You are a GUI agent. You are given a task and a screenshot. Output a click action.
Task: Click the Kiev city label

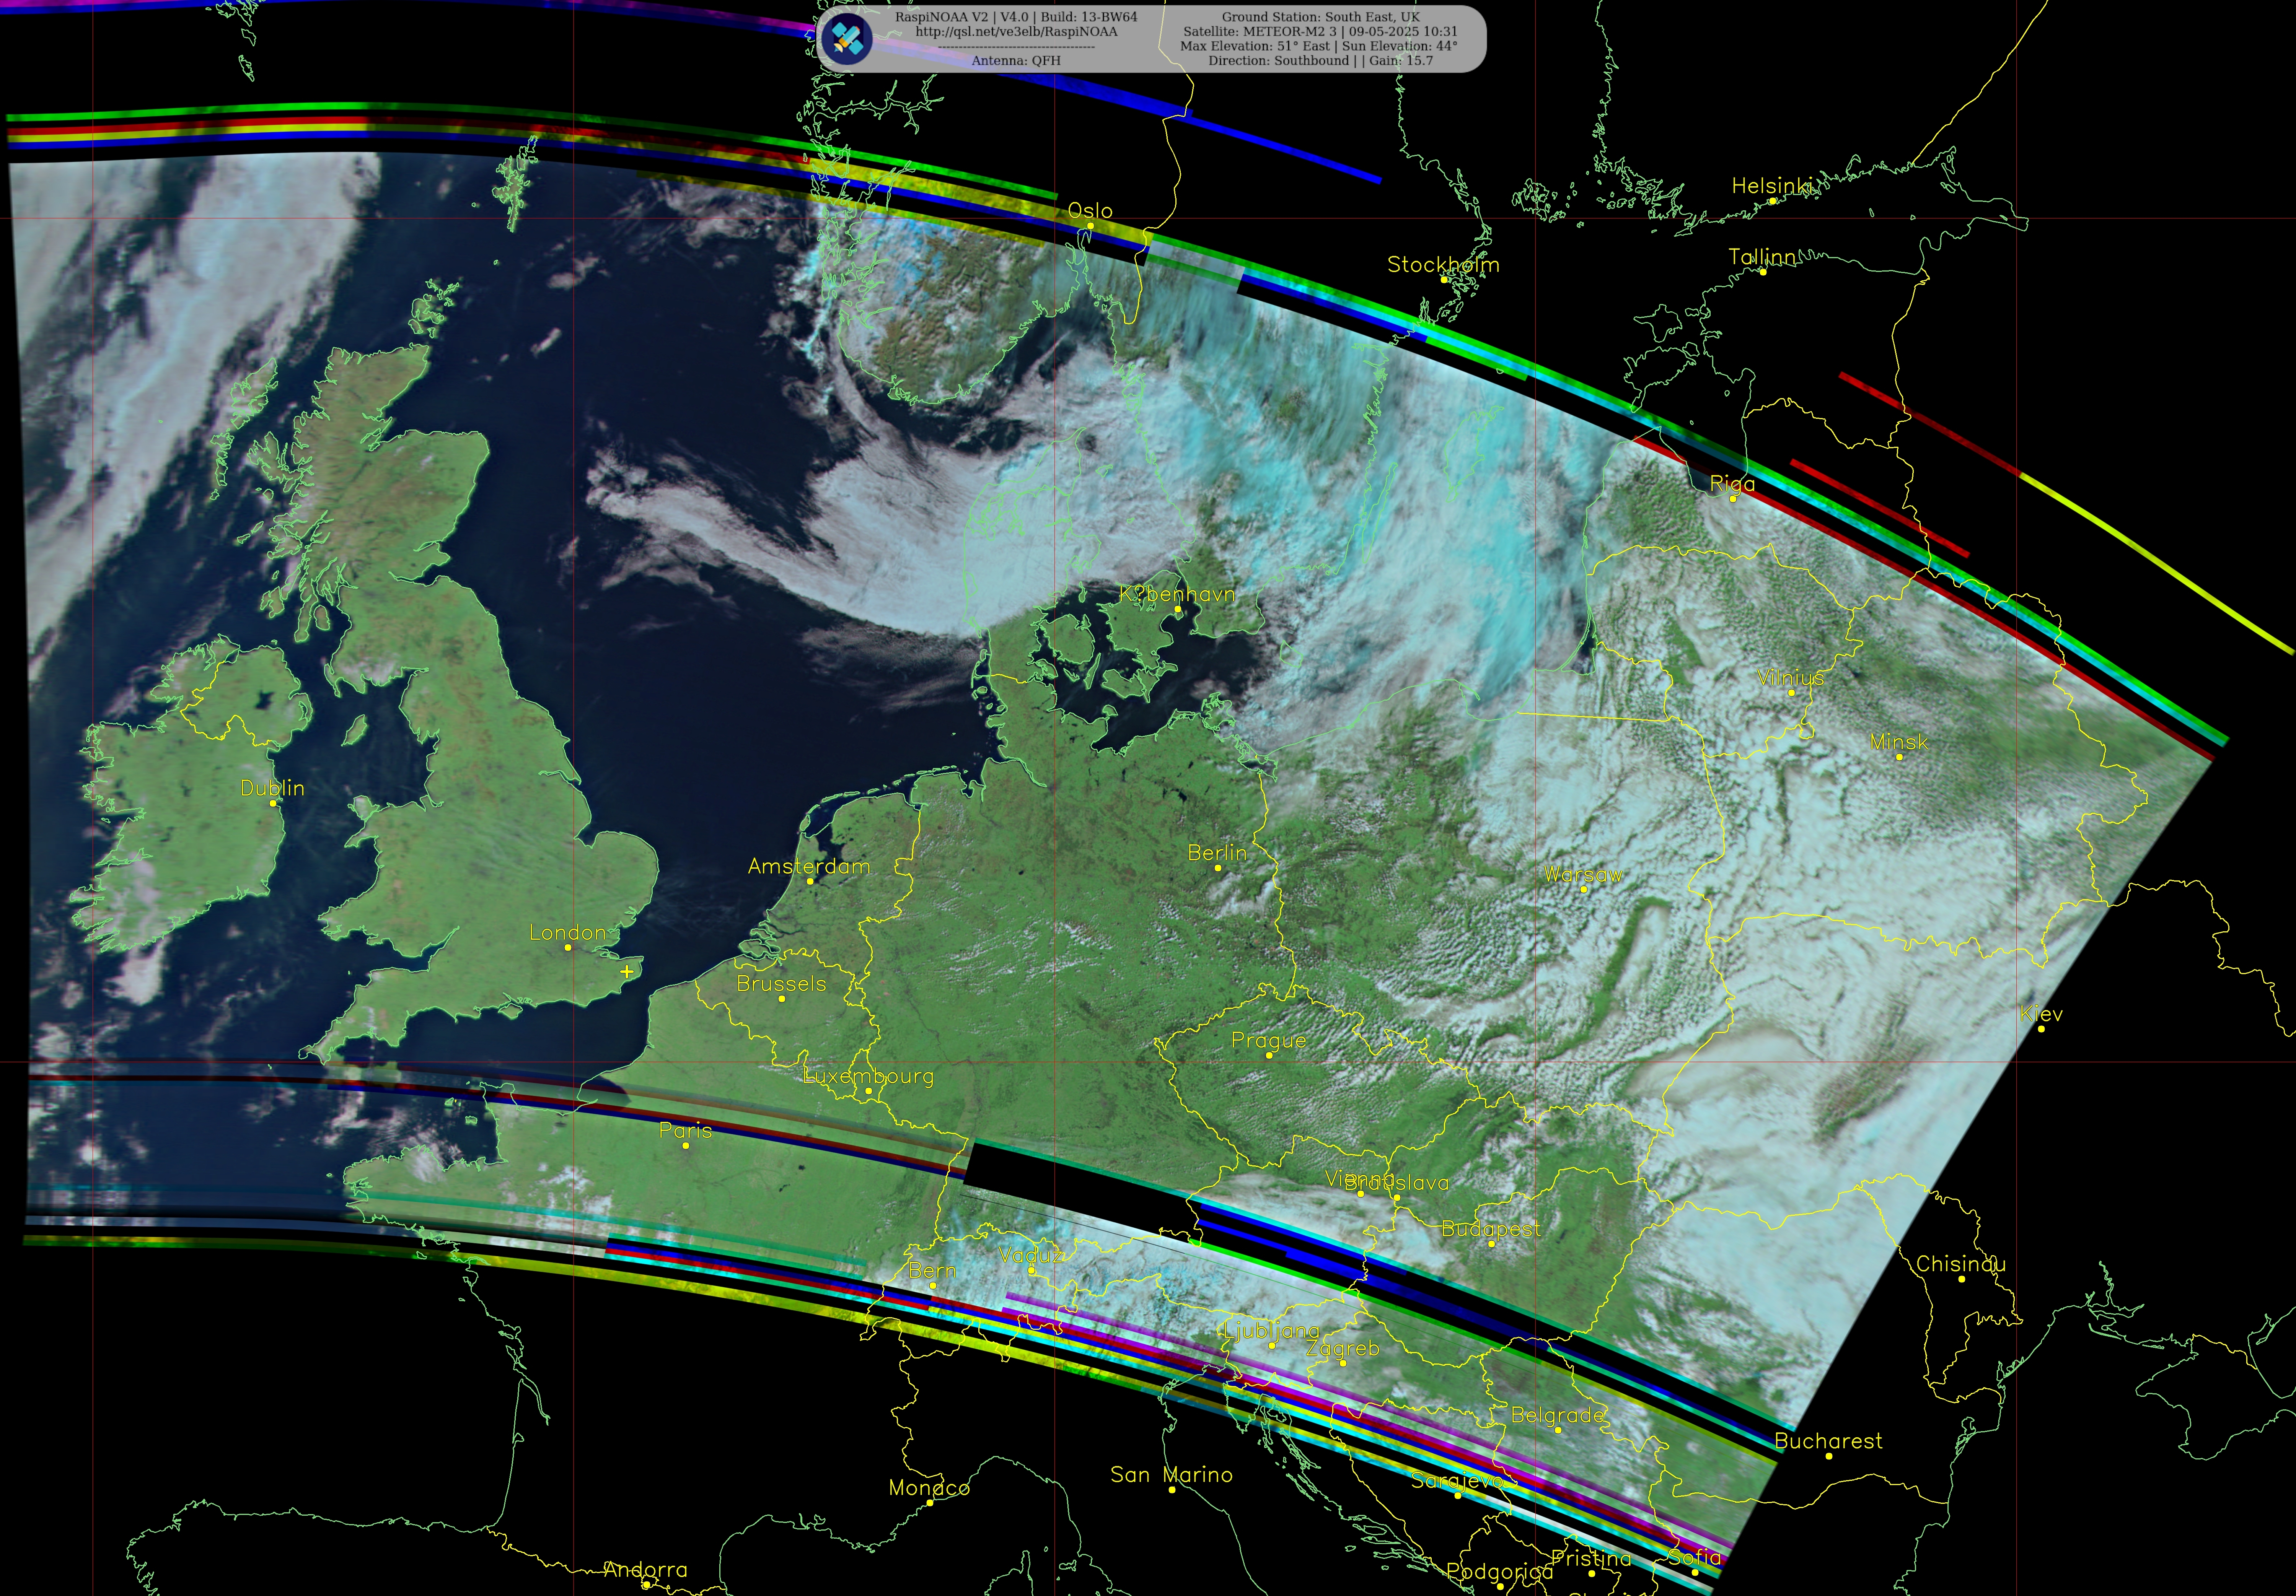pos(2041,1014)
